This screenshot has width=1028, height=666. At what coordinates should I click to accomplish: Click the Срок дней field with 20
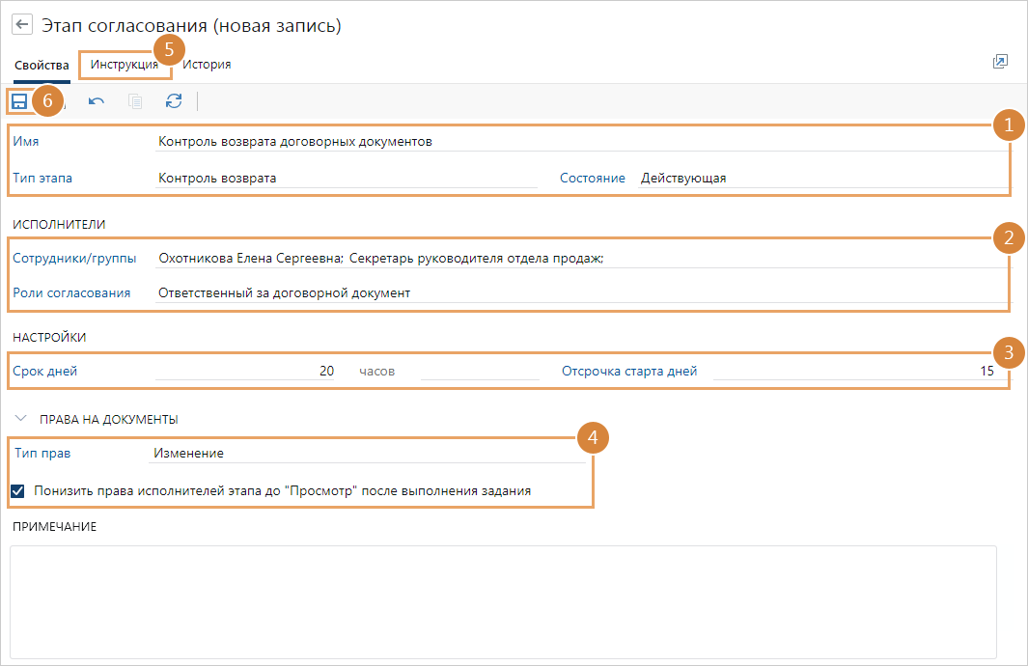pyautogui.click(x=246, y=371)
